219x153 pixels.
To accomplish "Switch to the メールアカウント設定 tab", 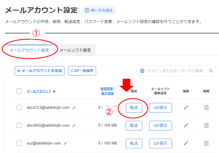I will click(29, 50).
